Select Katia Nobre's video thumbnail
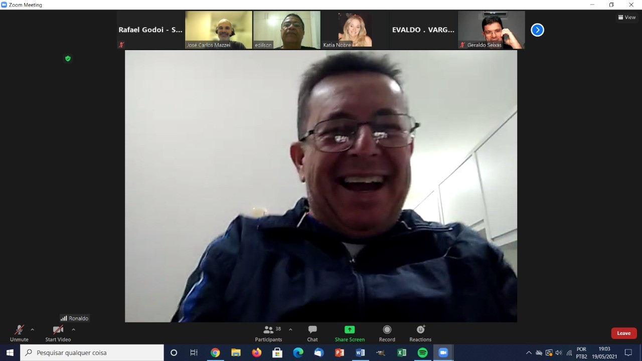The image size is (642, 361). (355, 30)
